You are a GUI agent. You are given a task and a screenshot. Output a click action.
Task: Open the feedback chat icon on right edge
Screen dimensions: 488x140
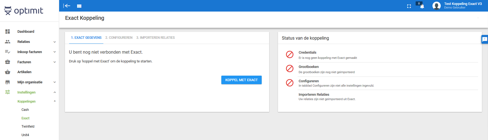pyautogui.click(x=485, y=39)
